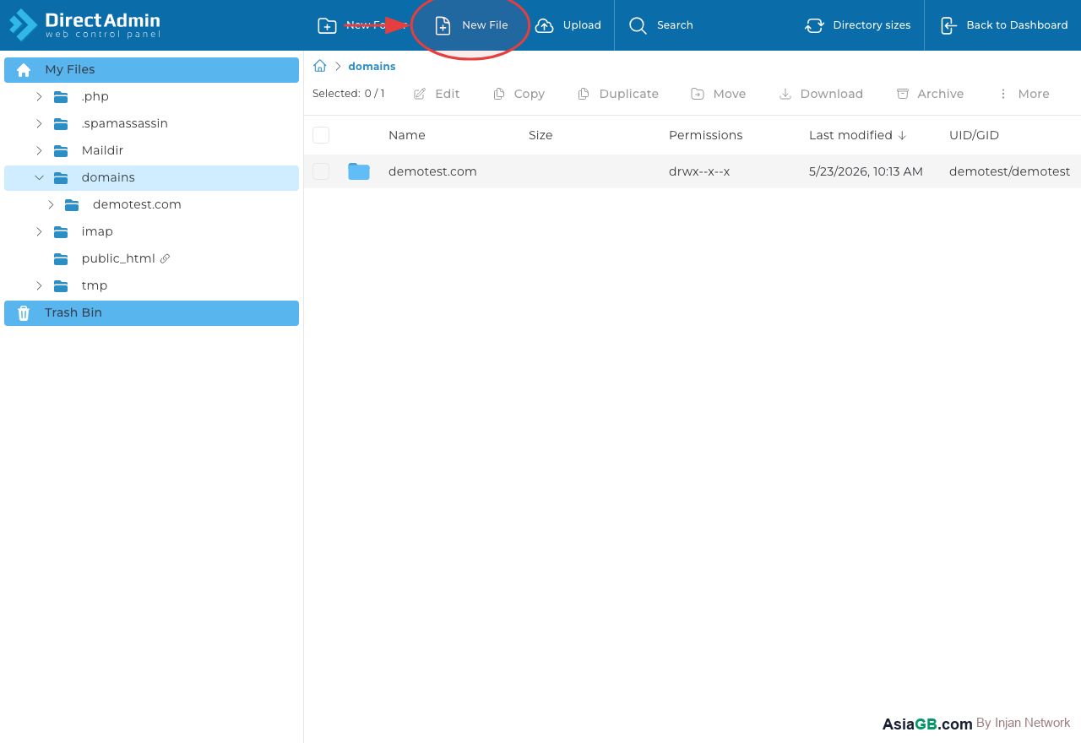Click the Selected: 0 / 1 counter
The width and height of the screenshot is (1081, 743).
(x=349, y=94)
